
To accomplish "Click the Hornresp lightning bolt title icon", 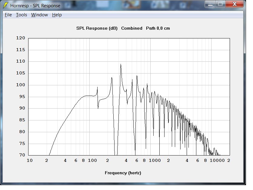I will [6, 5].
